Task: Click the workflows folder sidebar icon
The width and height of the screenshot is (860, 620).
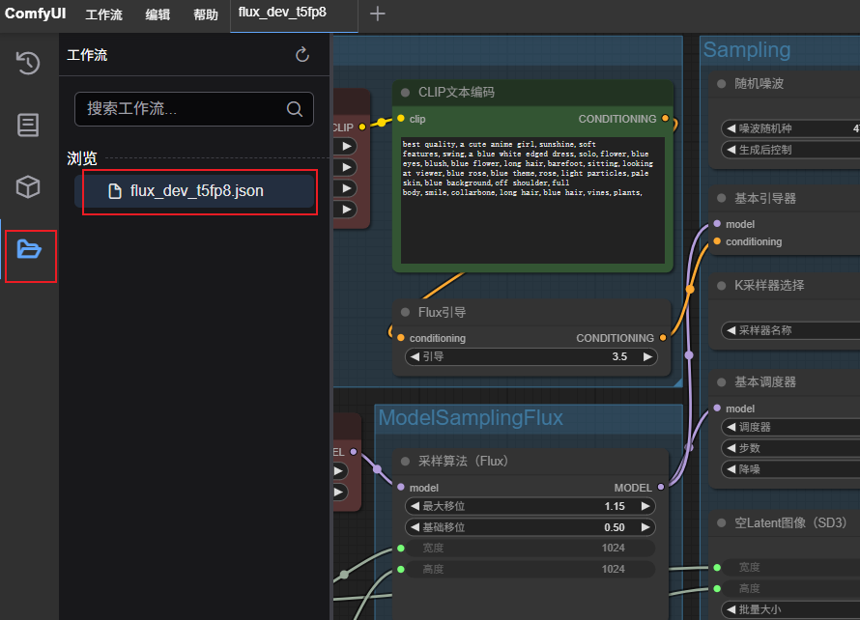Action: (29, 249)
